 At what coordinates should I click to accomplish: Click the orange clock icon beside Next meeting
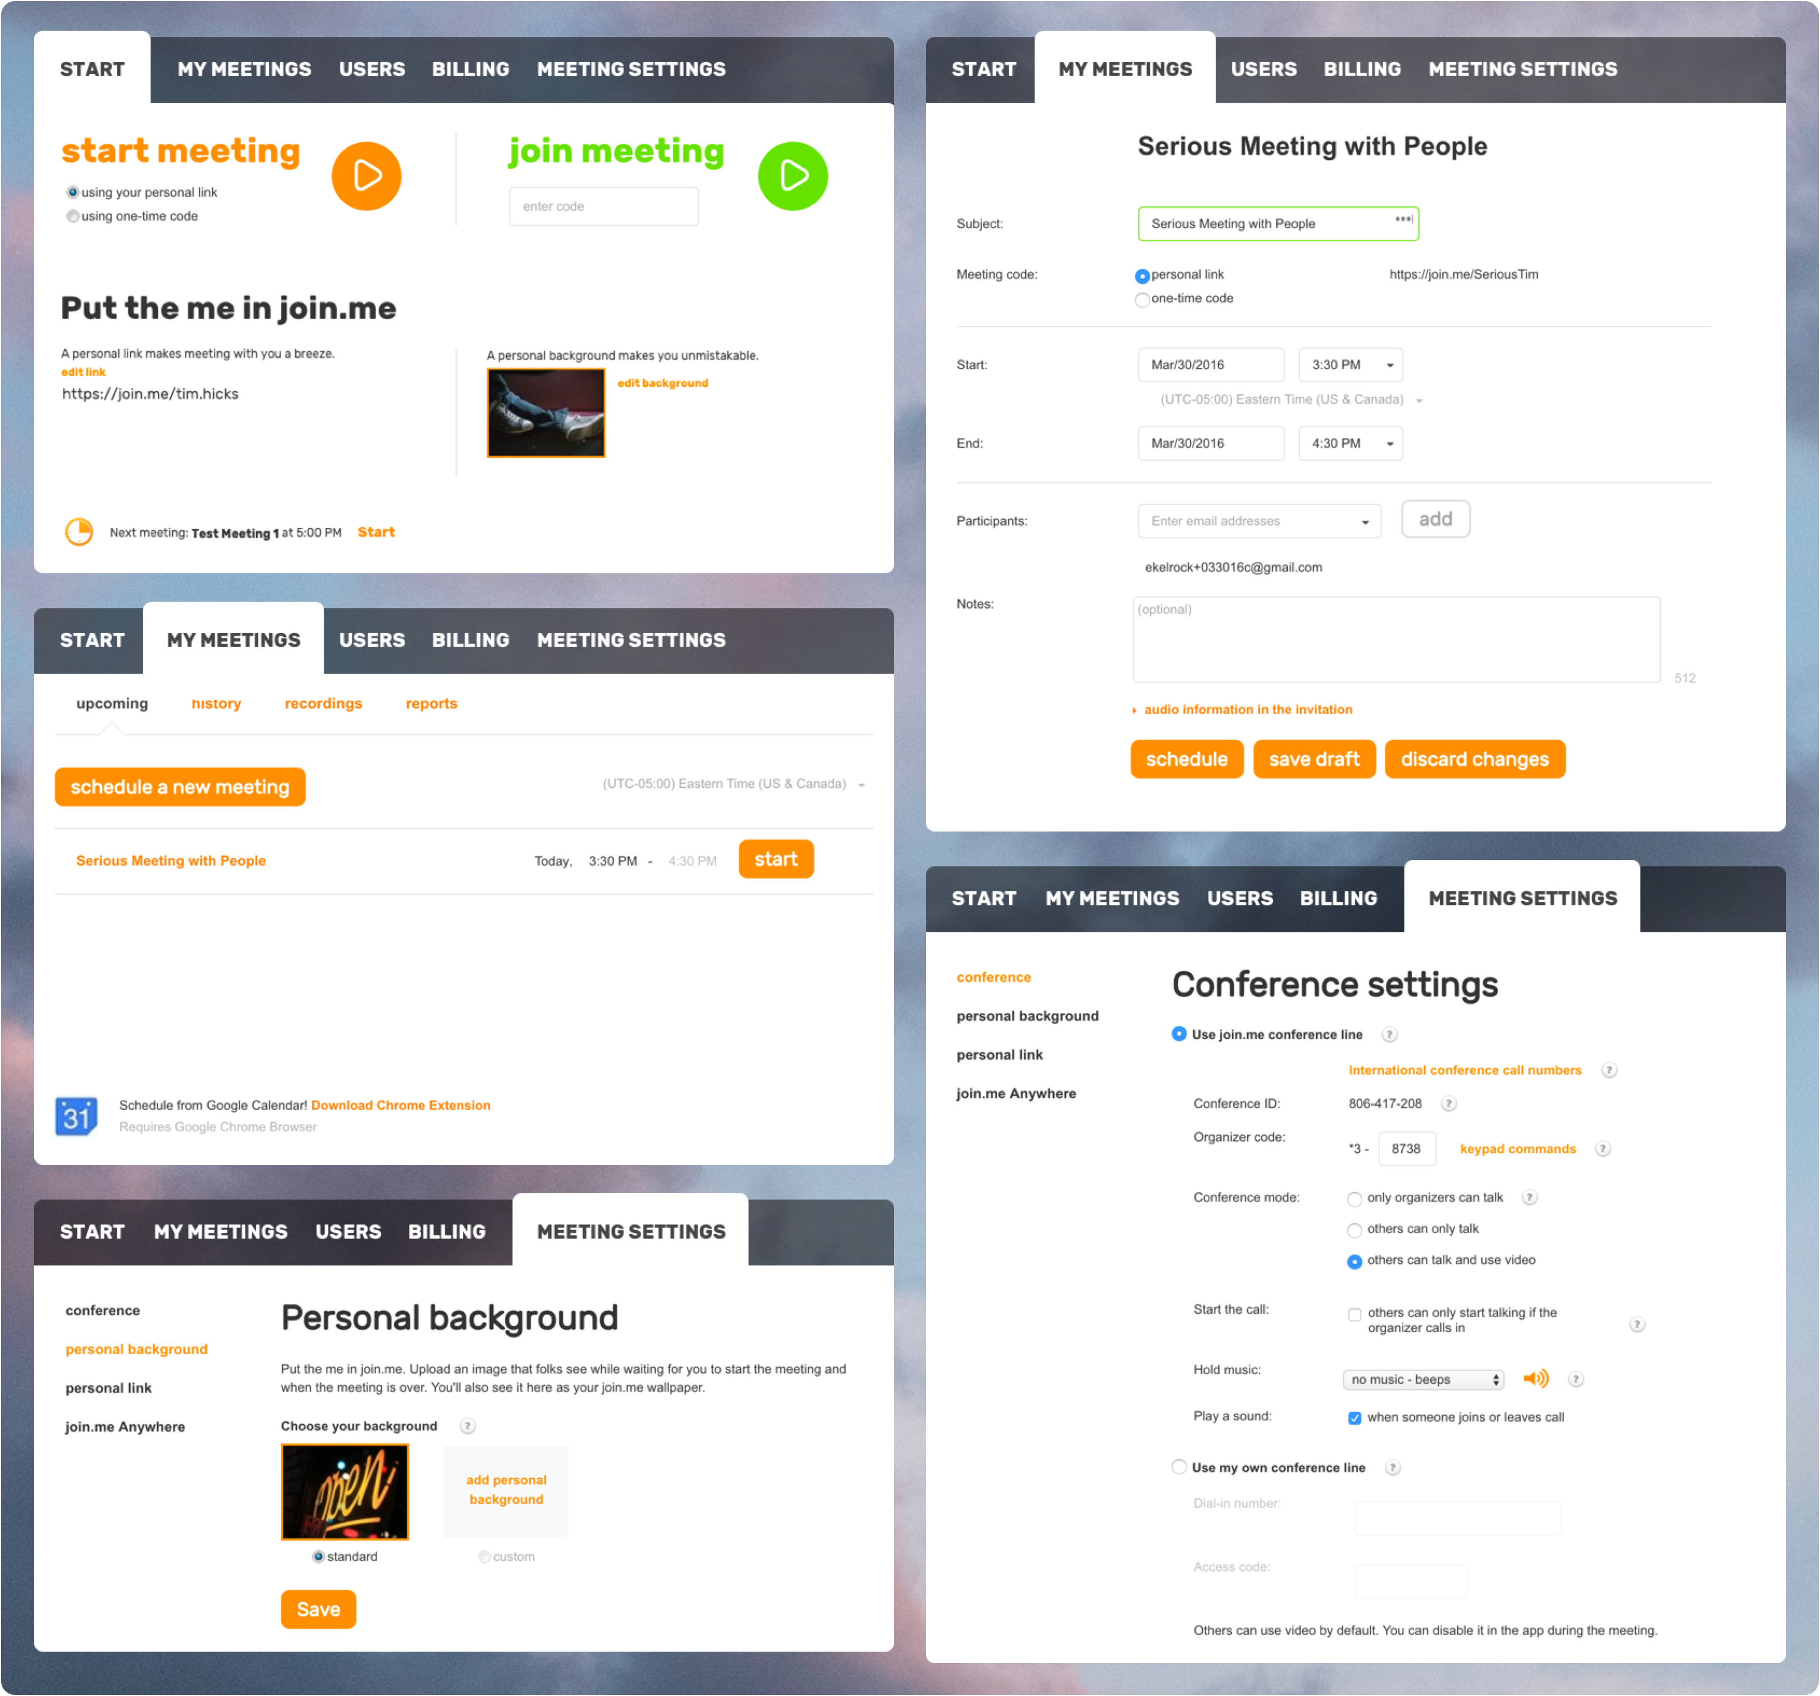[x=80, y=532]
